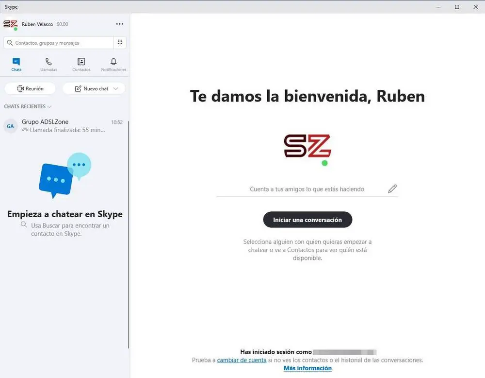Click the mood message status field

click(x=307, y=189)
